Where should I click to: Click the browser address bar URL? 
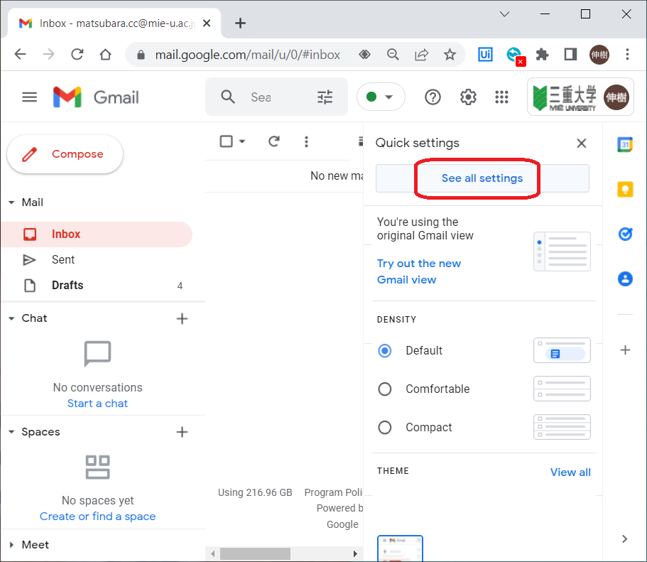[247, 55]
